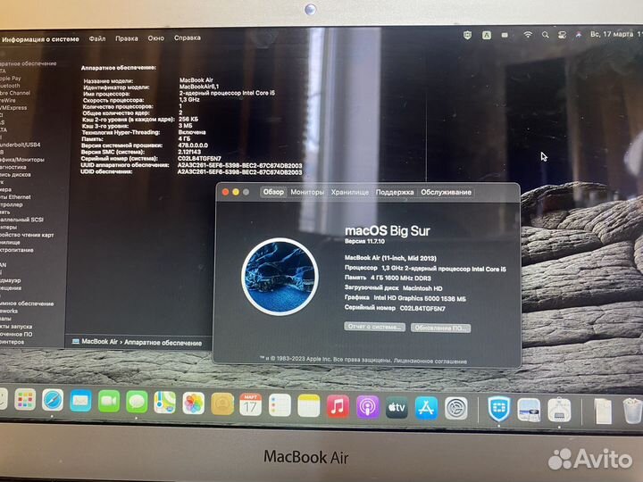Open the Правка menu

pyautogui.click(x=126, y=38)
